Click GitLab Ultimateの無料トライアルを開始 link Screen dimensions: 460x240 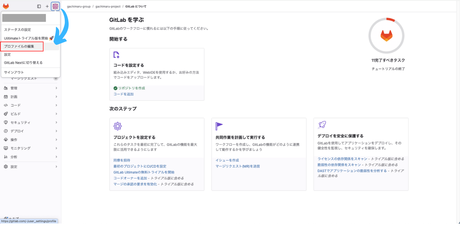tap(144, 172)
